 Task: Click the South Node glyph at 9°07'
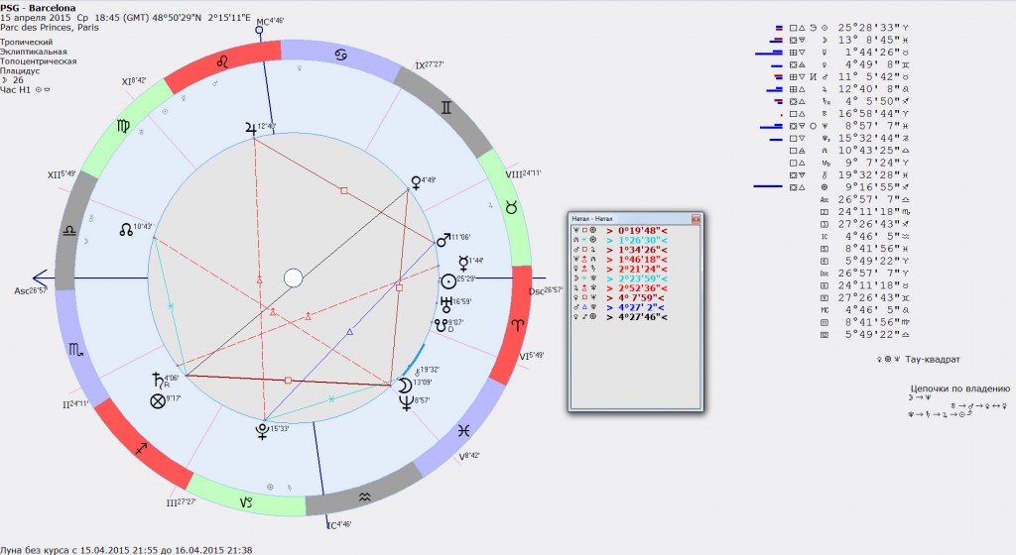click(441, 324)
